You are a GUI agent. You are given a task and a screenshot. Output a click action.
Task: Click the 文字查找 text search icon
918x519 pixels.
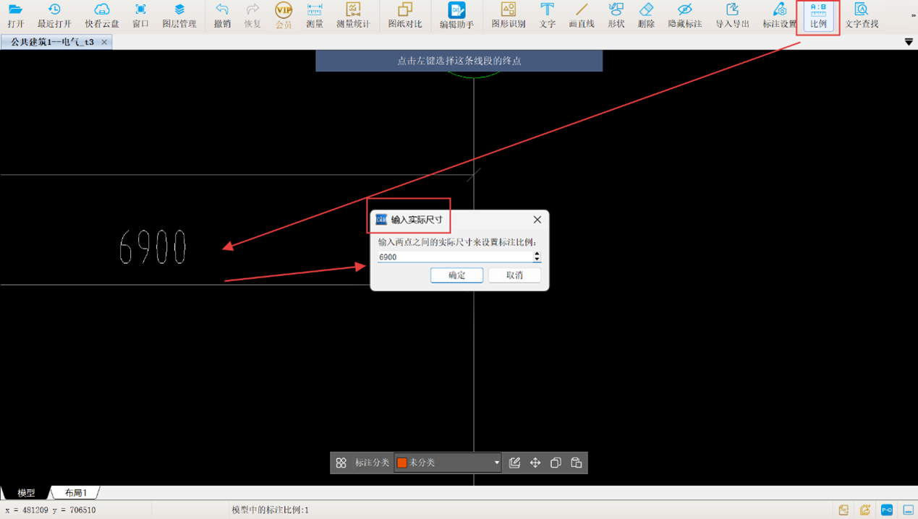click(861, 15)
